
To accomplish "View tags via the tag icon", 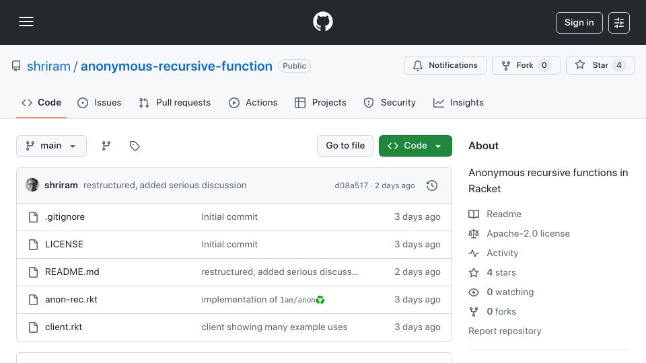I will pos(135,146).
